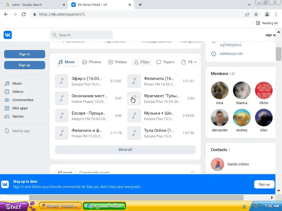
Task: Open Additional info link
Action: pos(231,54)
